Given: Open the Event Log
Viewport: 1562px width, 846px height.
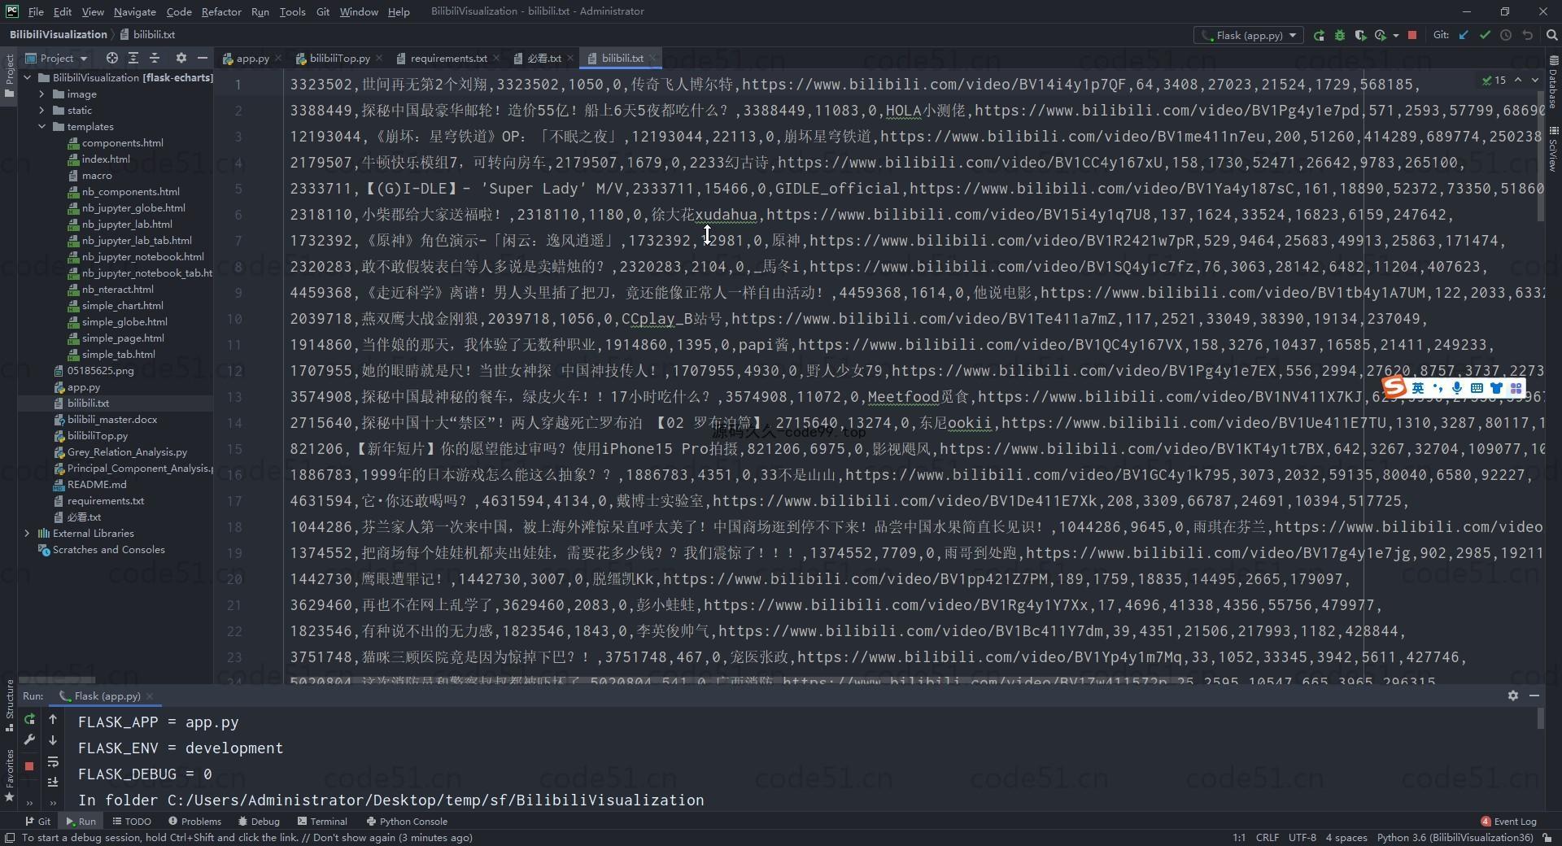Looking at the screenshot, I should point(1509,822).
